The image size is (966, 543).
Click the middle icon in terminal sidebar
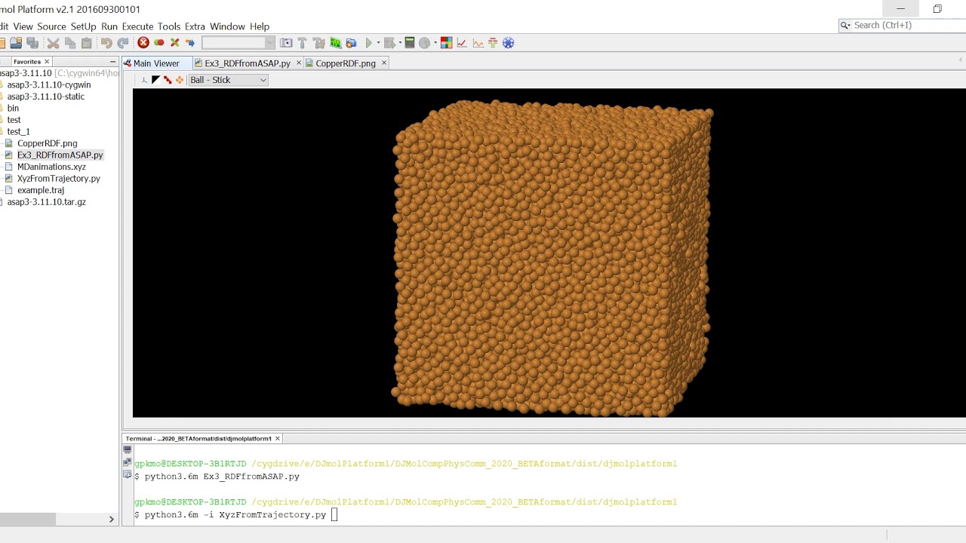(x=127, y=462)
